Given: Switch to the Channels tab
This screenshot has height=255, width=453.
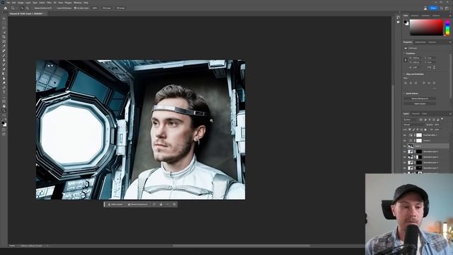Looking at the screenshot, I should tap(415, 113).
